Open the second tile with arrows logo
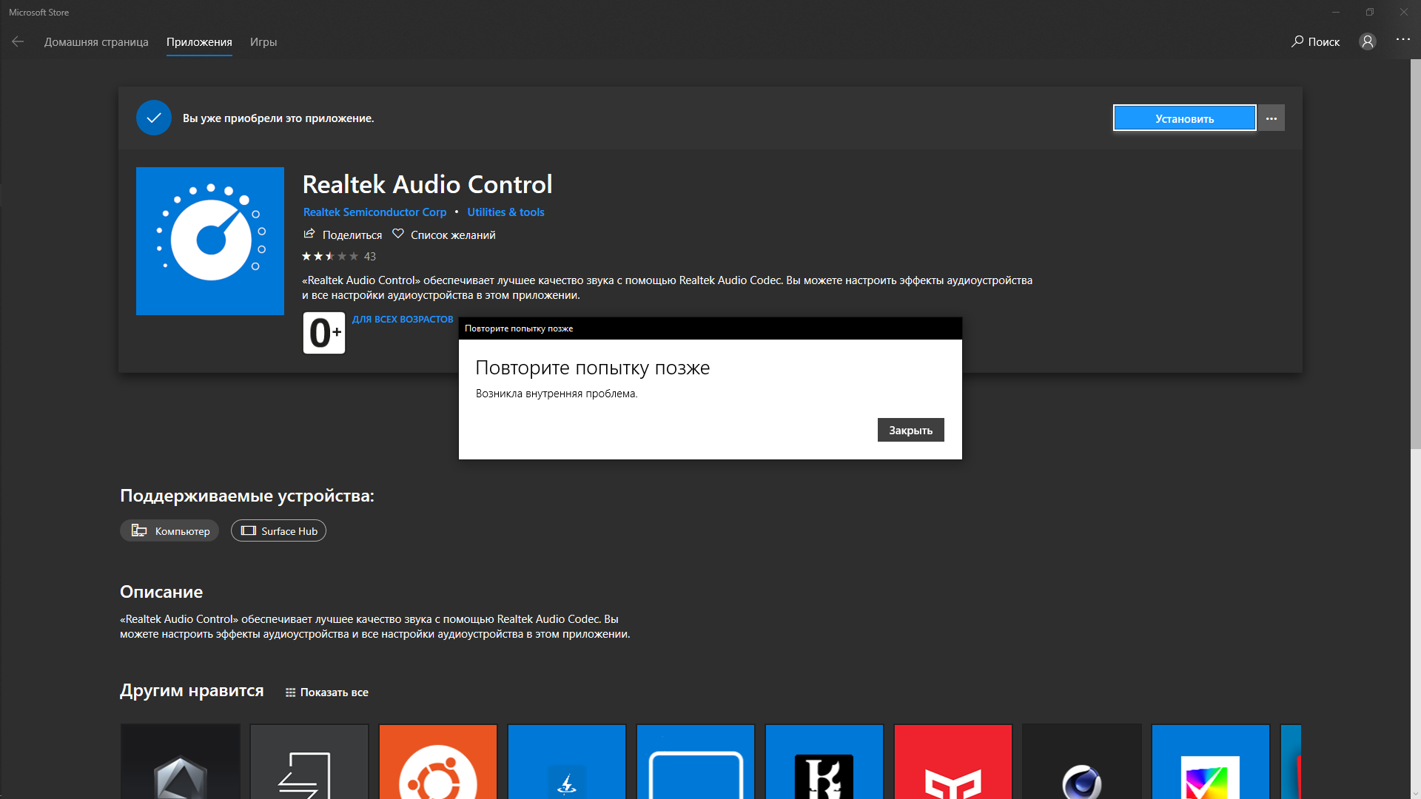 click(309, 761)
